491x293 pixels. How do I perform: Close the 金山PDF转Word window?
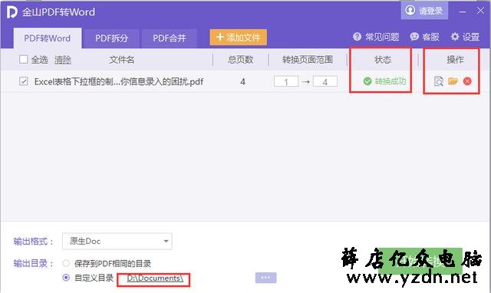click(480, 11)
